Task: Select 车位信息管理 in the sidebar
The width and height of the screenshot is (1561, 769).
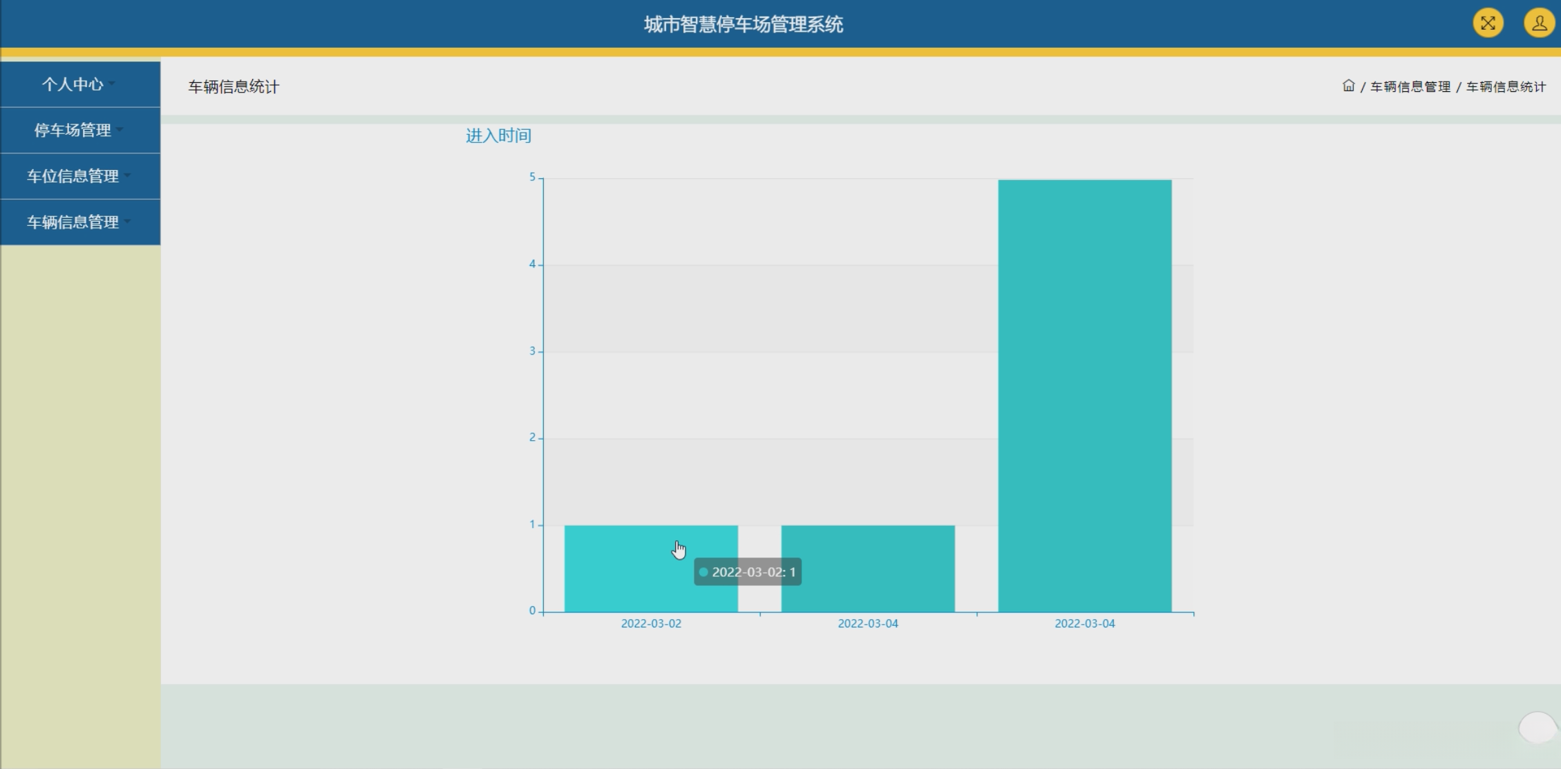Action: 72,176
